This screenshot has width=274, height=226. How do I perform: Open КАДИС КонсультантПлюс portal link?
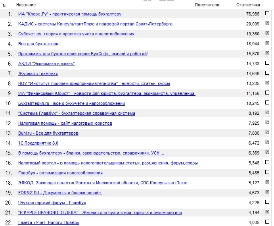tap(95, 24)
